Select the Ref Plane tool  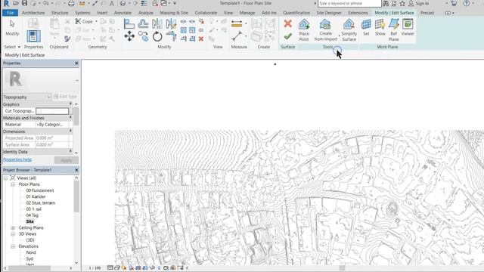coord(394,30)
